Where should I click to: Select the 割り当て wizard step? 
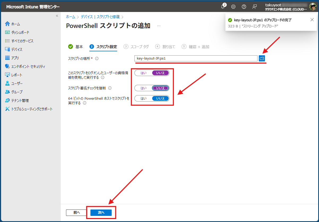(x=165, y=47)
